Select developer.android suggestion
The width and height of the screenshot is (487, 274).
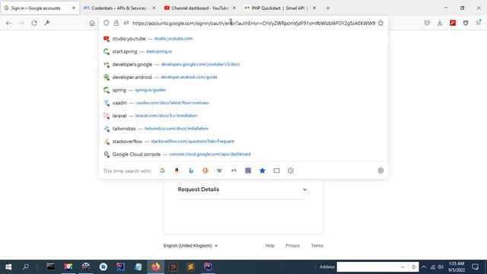[x=243, y=77]
